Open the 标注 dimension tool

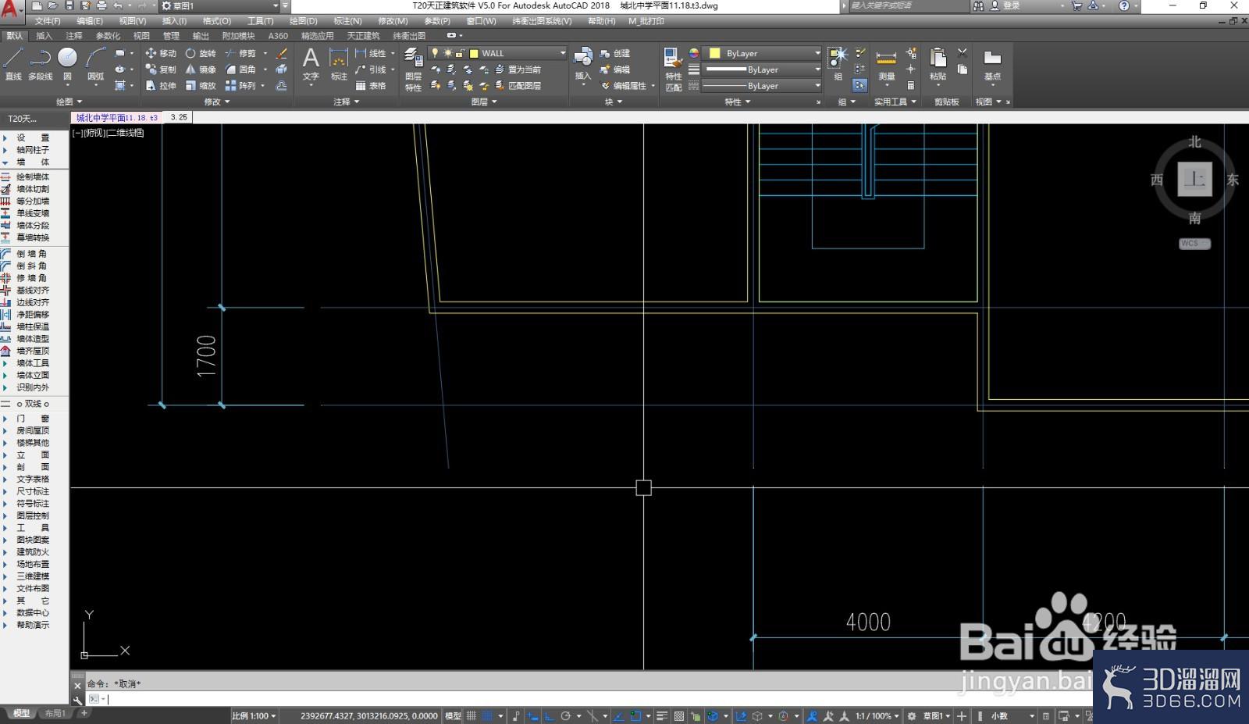(x=339, y=64)
